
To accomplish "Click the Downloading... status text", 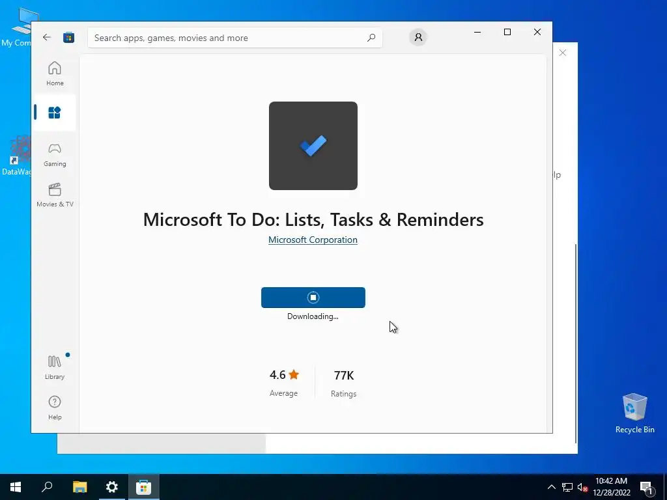I will 313,316.
